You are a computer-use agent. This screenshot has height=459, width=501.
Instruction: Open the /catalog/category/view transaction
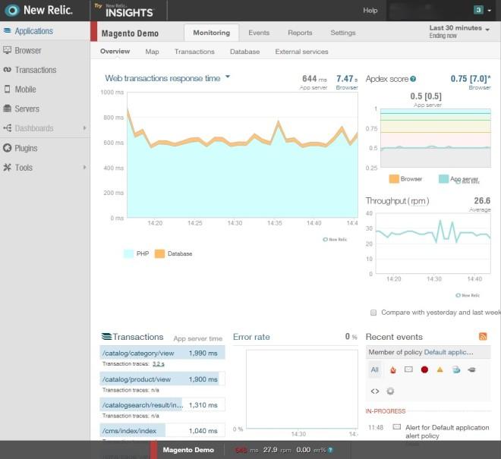(x=162, y=353)
